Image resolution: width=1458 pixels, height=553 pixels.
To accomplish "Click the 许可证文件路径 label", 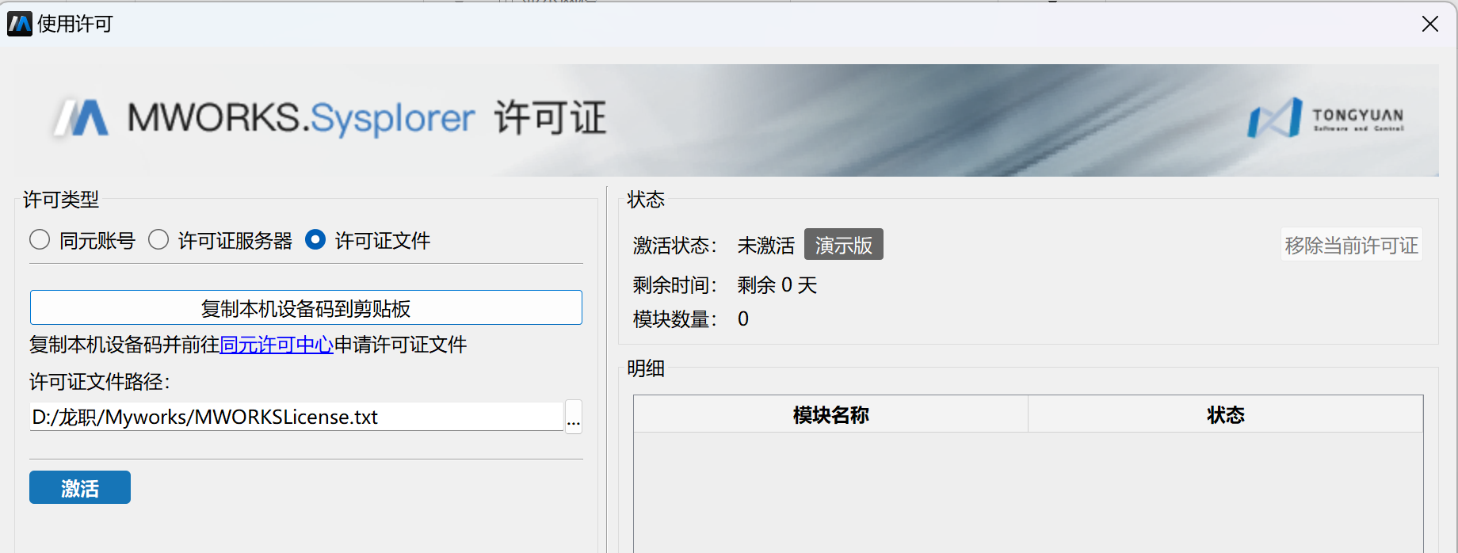I will 100,382.
